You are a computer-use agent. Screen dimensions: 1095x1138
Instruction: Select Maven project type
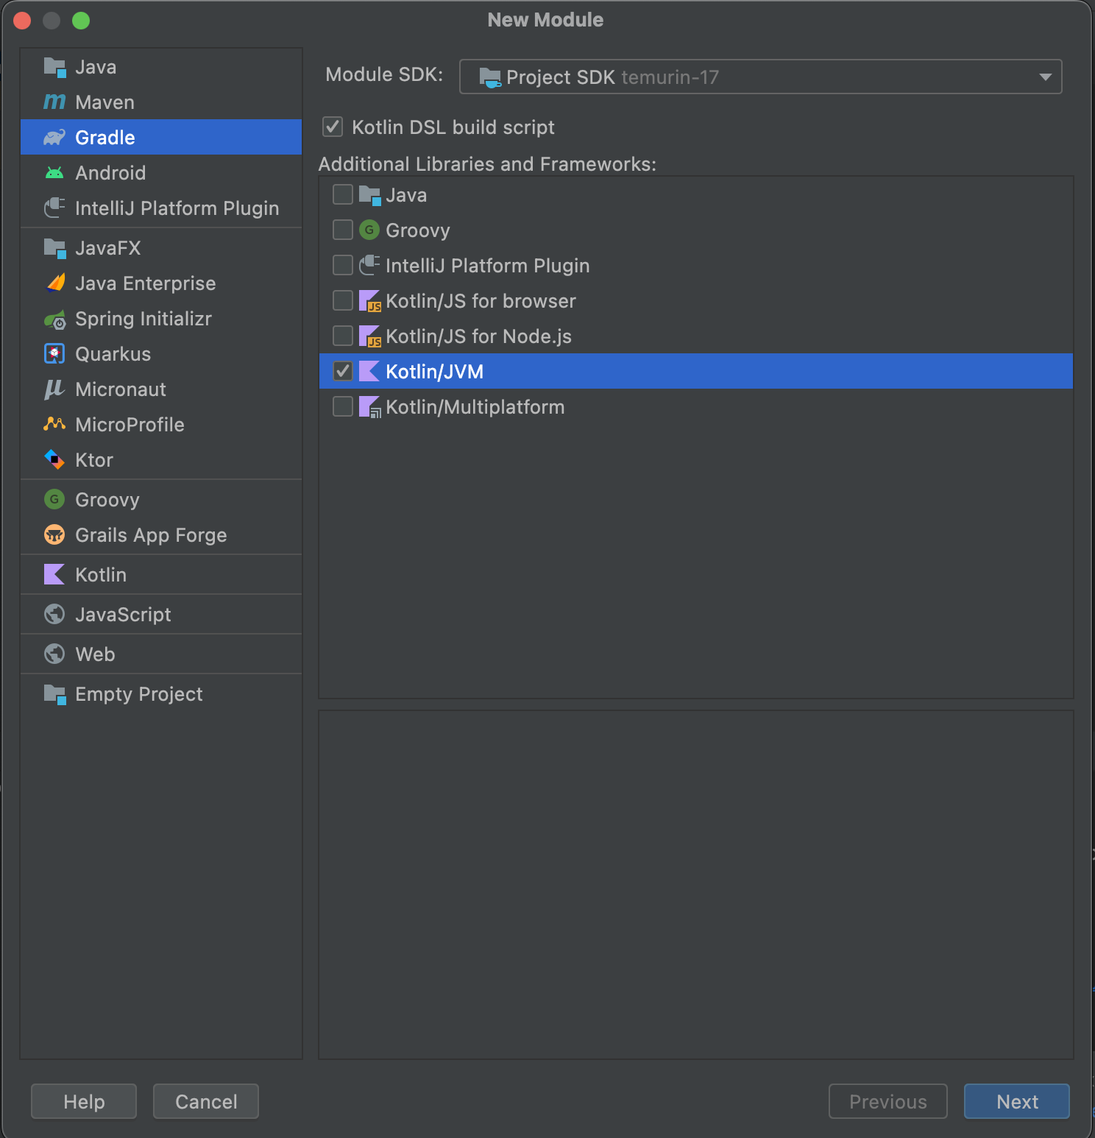coord(161,102)
